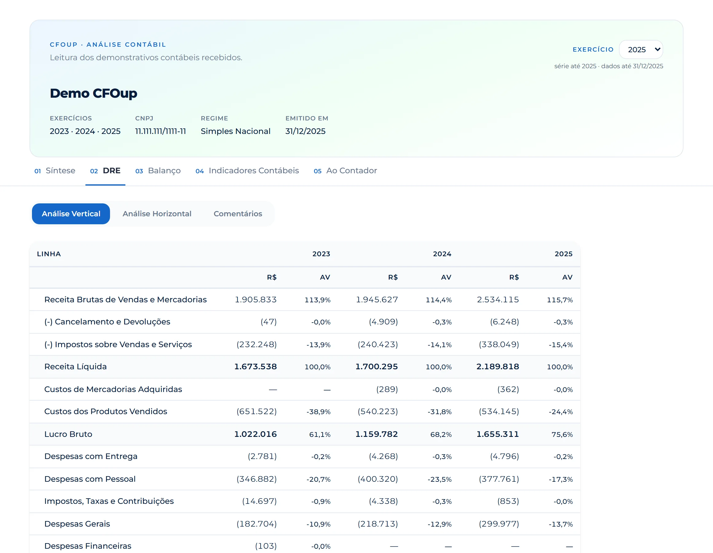Screen dimensions: 713x553
Task: Click the LINHA column header
Action: [x=49, y=254]
